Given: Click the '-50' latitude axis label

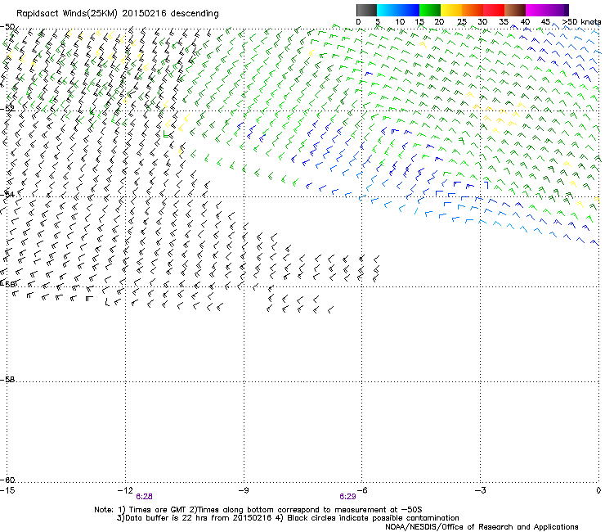Looking at the screenshot, I should (7, 27).
